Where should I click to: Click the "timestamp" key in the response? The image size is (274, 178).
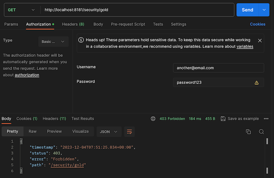42,147
